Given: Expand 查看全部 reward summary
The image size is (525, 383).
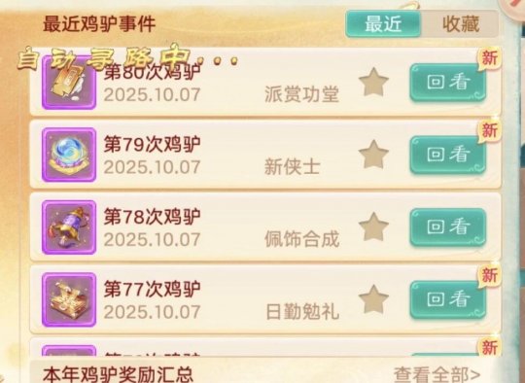Looking at the screenshot, I should pyautogui.click(x=437, y=374).
